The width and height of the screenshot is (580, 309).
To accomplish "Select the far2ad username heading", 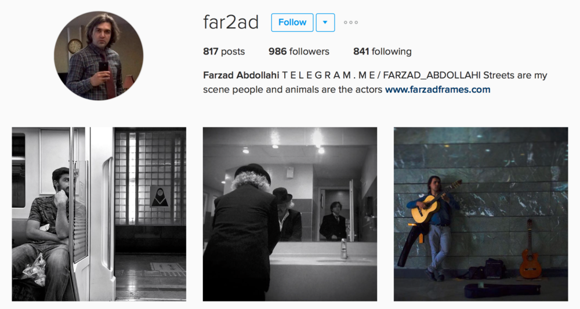I will [231, 23].
